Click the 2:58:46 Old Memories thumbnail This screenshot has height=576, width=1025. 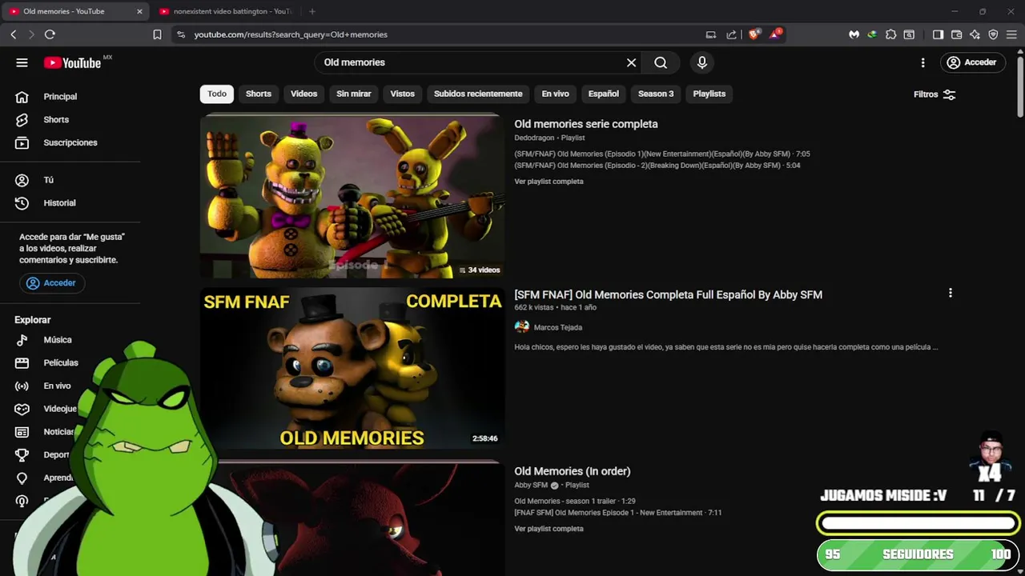point(352,369)
